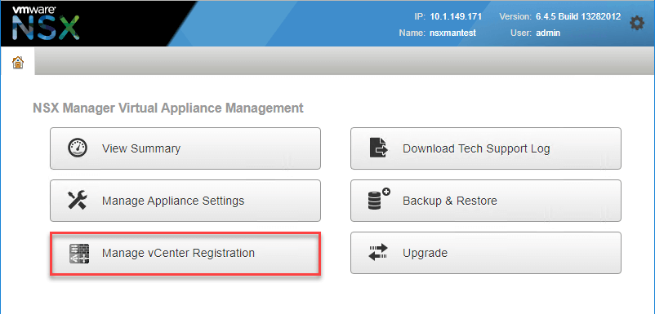Open Manage Appliance Settings

click(x=185, y=201)
